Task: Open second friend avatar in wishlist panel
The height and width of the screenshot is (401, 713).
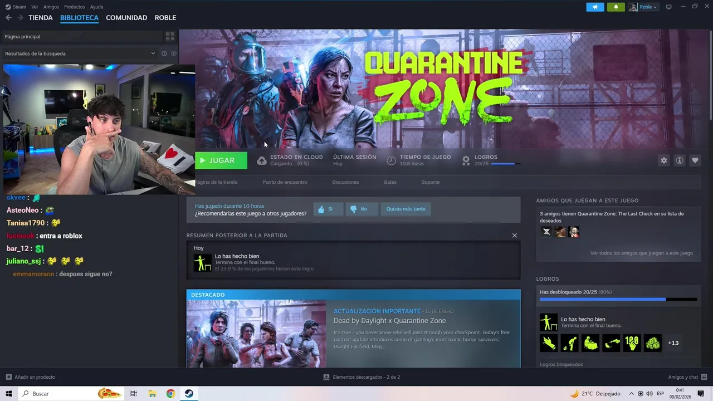Action: (x=560, y=232)
